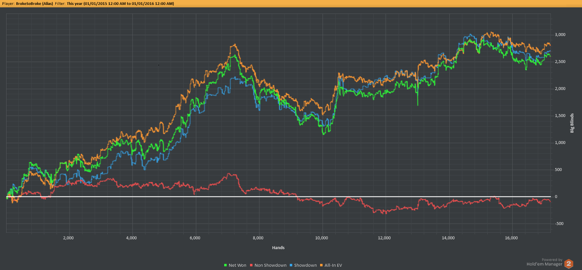
Task: Click the 1,000 big blinds axis label
Action: (x=560, y=143)
